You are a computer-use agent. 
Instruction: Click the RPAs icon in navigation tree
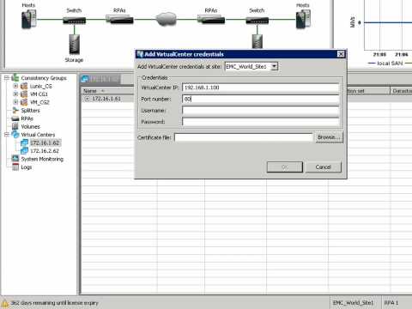coord(15,118)
